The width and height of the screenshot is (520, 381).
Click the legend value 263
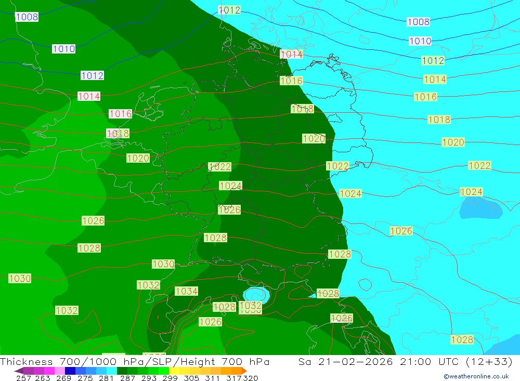pos(43,378)
